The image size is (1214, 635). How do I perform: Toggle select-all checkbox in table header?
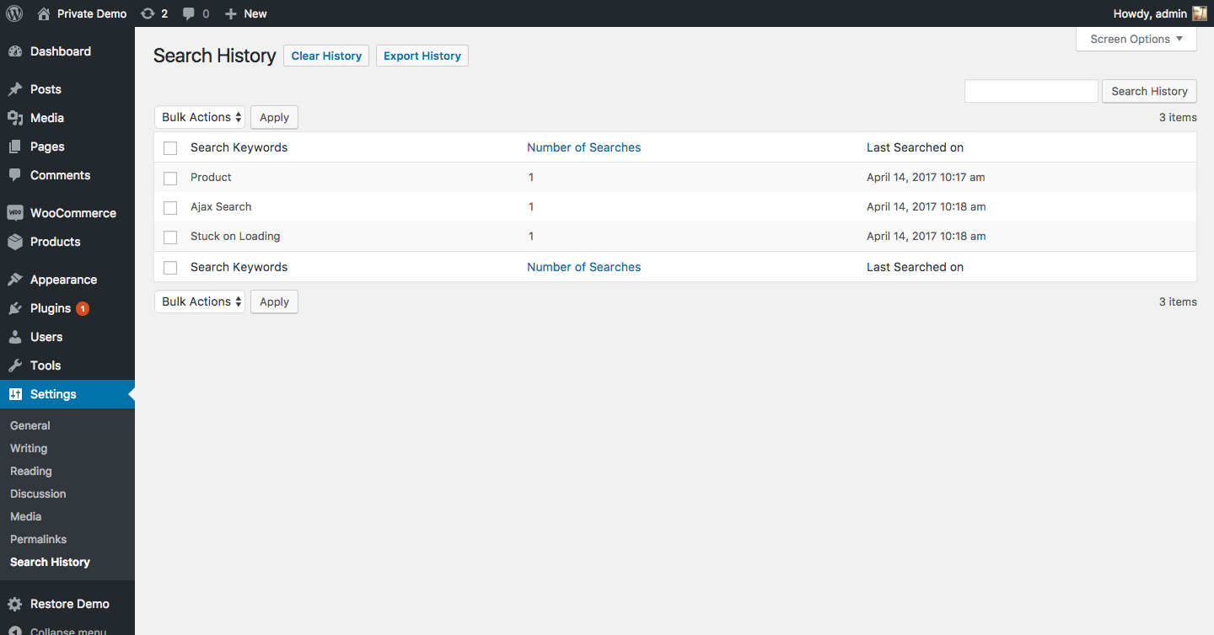pyautogui.click(x=170, y=148)
